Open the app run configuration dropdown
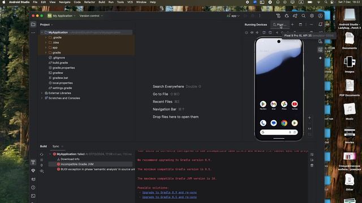Viewport: 362px width, 203px height. (x=233, y=16)
